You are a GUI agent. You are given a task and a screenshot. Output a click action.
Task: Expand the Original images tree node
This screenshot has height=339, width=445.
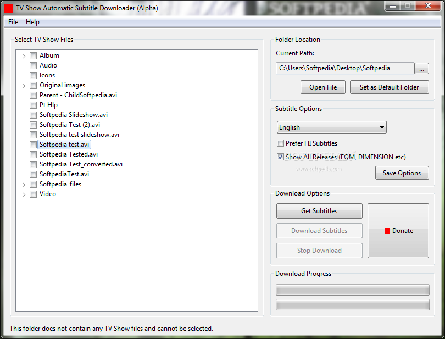tap(24, 86)
